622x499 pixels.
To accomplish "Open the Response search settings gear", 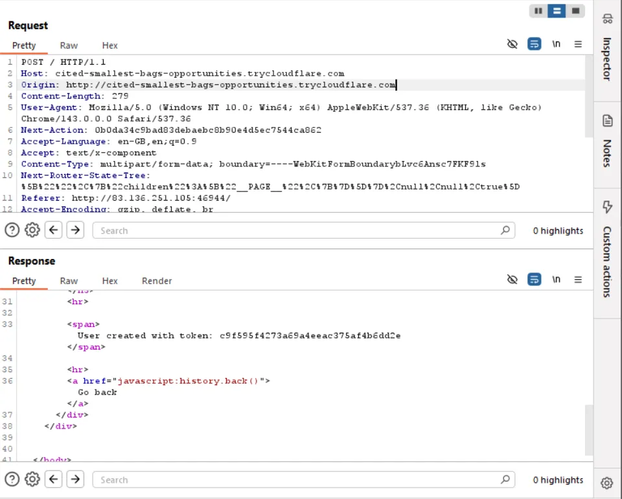I will tap(32, 480).
